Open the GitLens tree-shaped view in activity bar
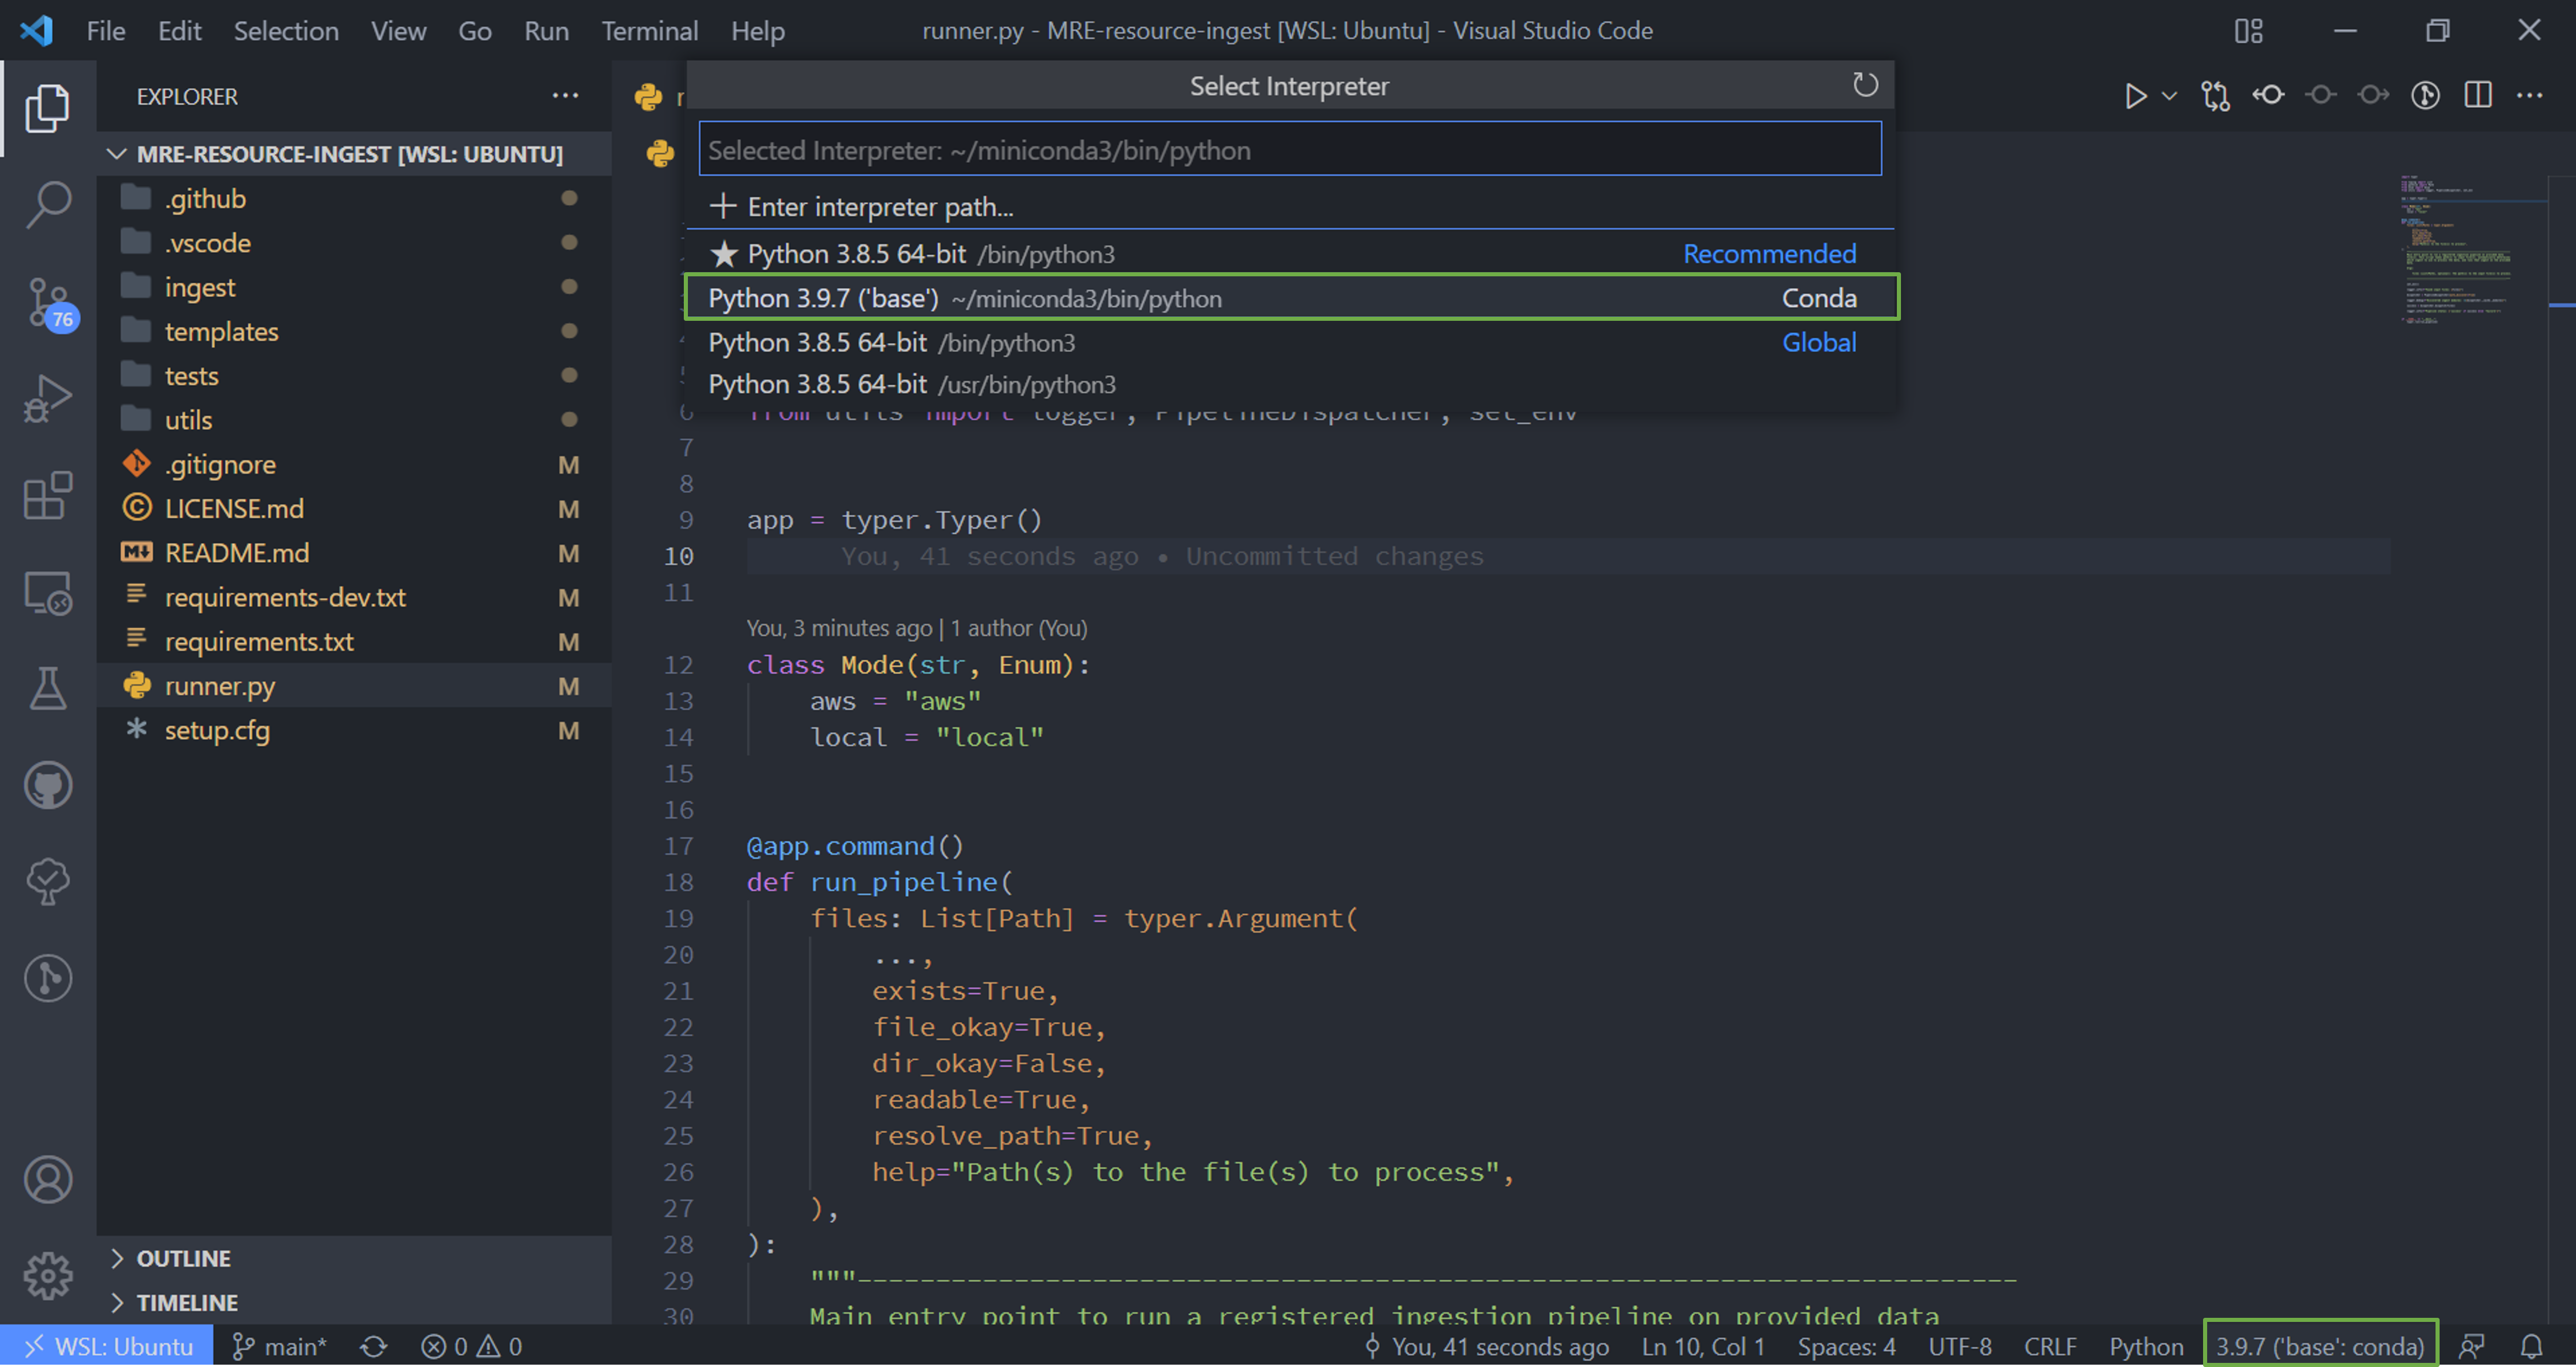2576x1367 pixels. (47, 881)
